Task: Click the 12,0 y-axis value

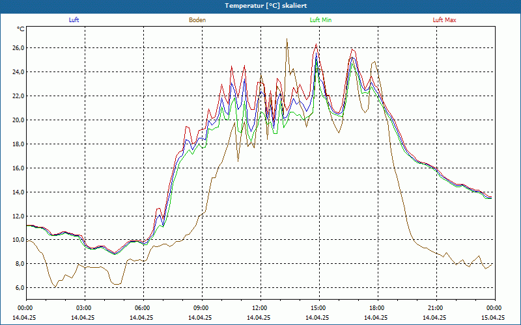Action: click(x=18, y=216)
